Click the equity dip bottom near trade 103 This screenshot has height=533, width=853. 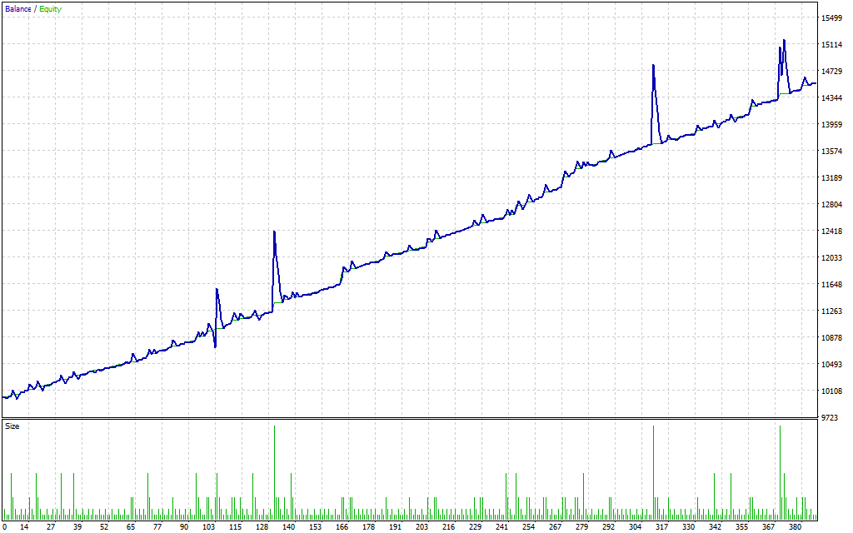215,346
